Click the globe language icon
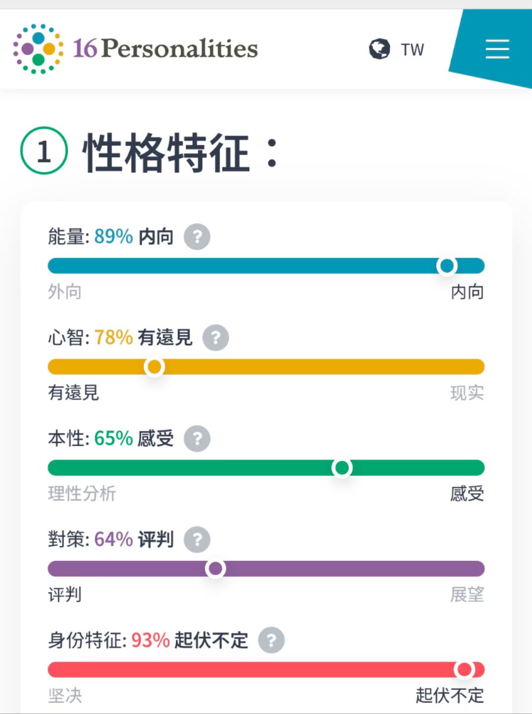 pos(379,49)
